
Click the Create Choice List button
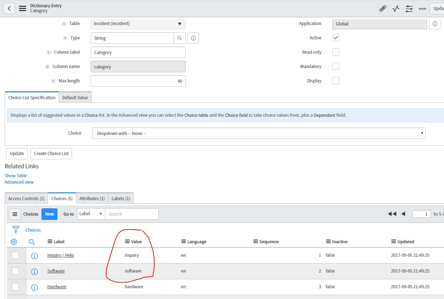51,153
